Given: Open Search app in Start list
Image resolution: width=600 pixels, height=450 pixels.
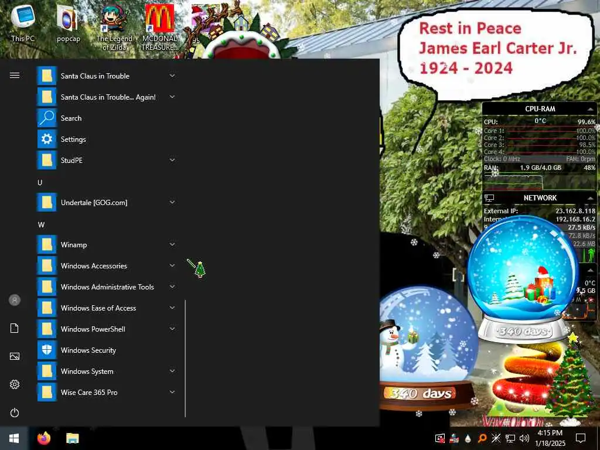Looking at the screenshot, I should tap(107, 118).
